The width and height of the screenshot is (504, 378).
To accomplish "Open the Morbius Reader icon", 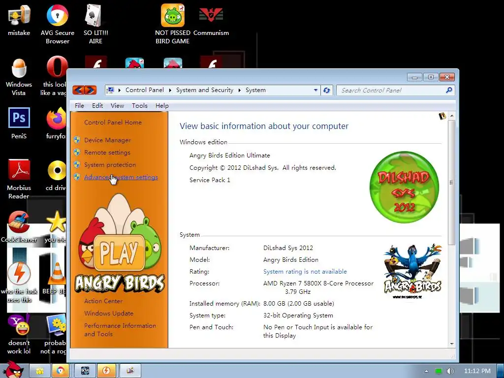I will pos(19,179).
